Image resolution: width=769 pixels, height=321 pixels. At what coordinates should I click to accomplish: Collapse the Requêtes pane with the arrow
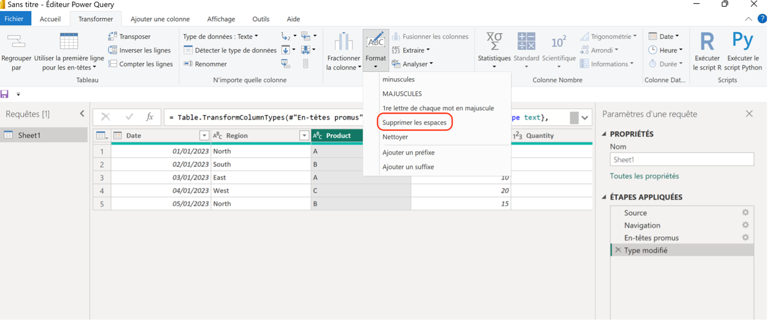[x=82, y=114]
